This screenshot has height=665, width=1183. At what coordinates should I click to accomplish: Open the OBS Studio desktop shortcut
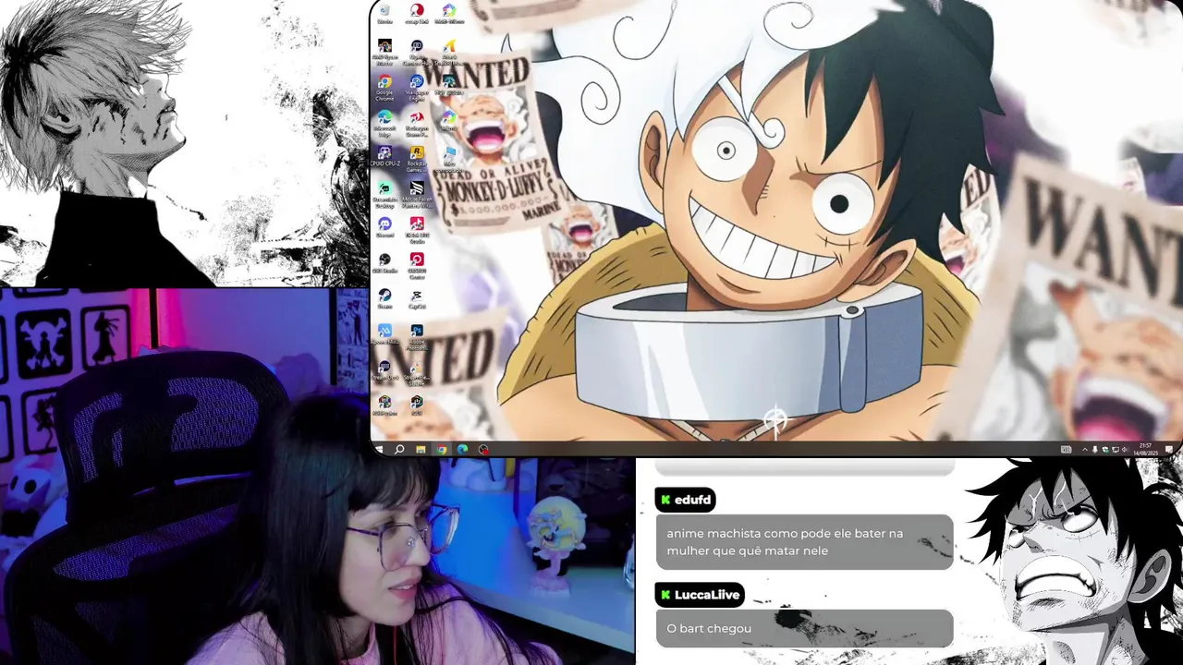pos(384,263)
